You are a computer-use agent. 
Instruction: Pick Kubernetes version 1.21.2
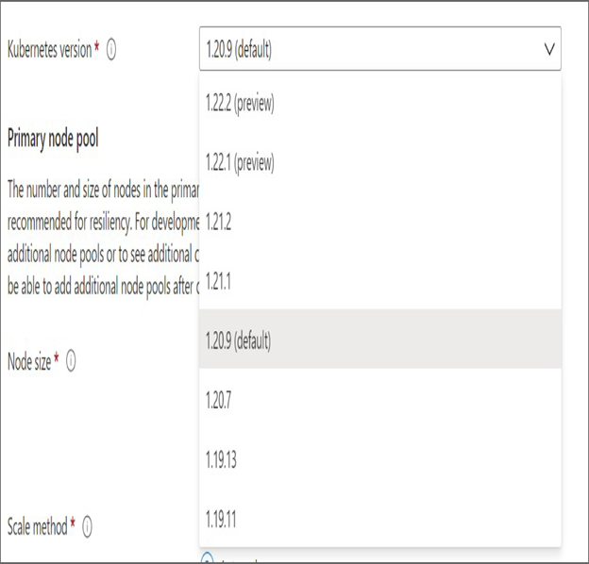click(380, 221)
